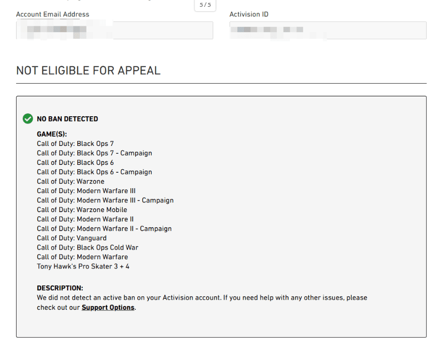Image resolution: width=427 pixels, height=340 pixels.
Task: Click the Black Ops Cold War entry
Action: (88, 248)
